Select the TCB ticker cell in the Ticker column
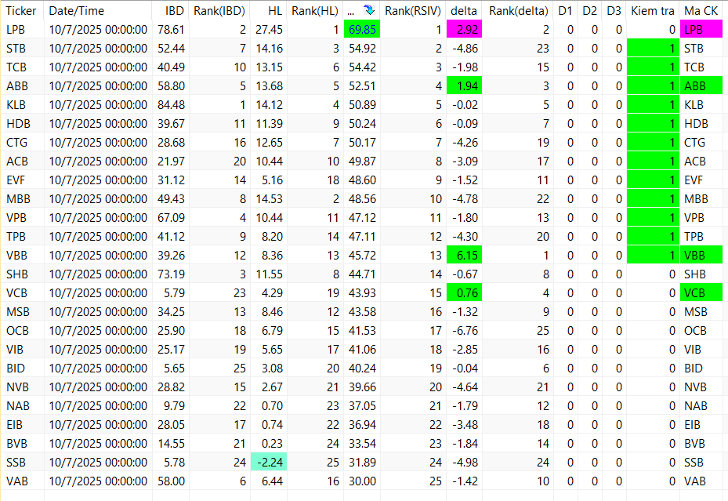728x501 pixels. pos(22,67)
